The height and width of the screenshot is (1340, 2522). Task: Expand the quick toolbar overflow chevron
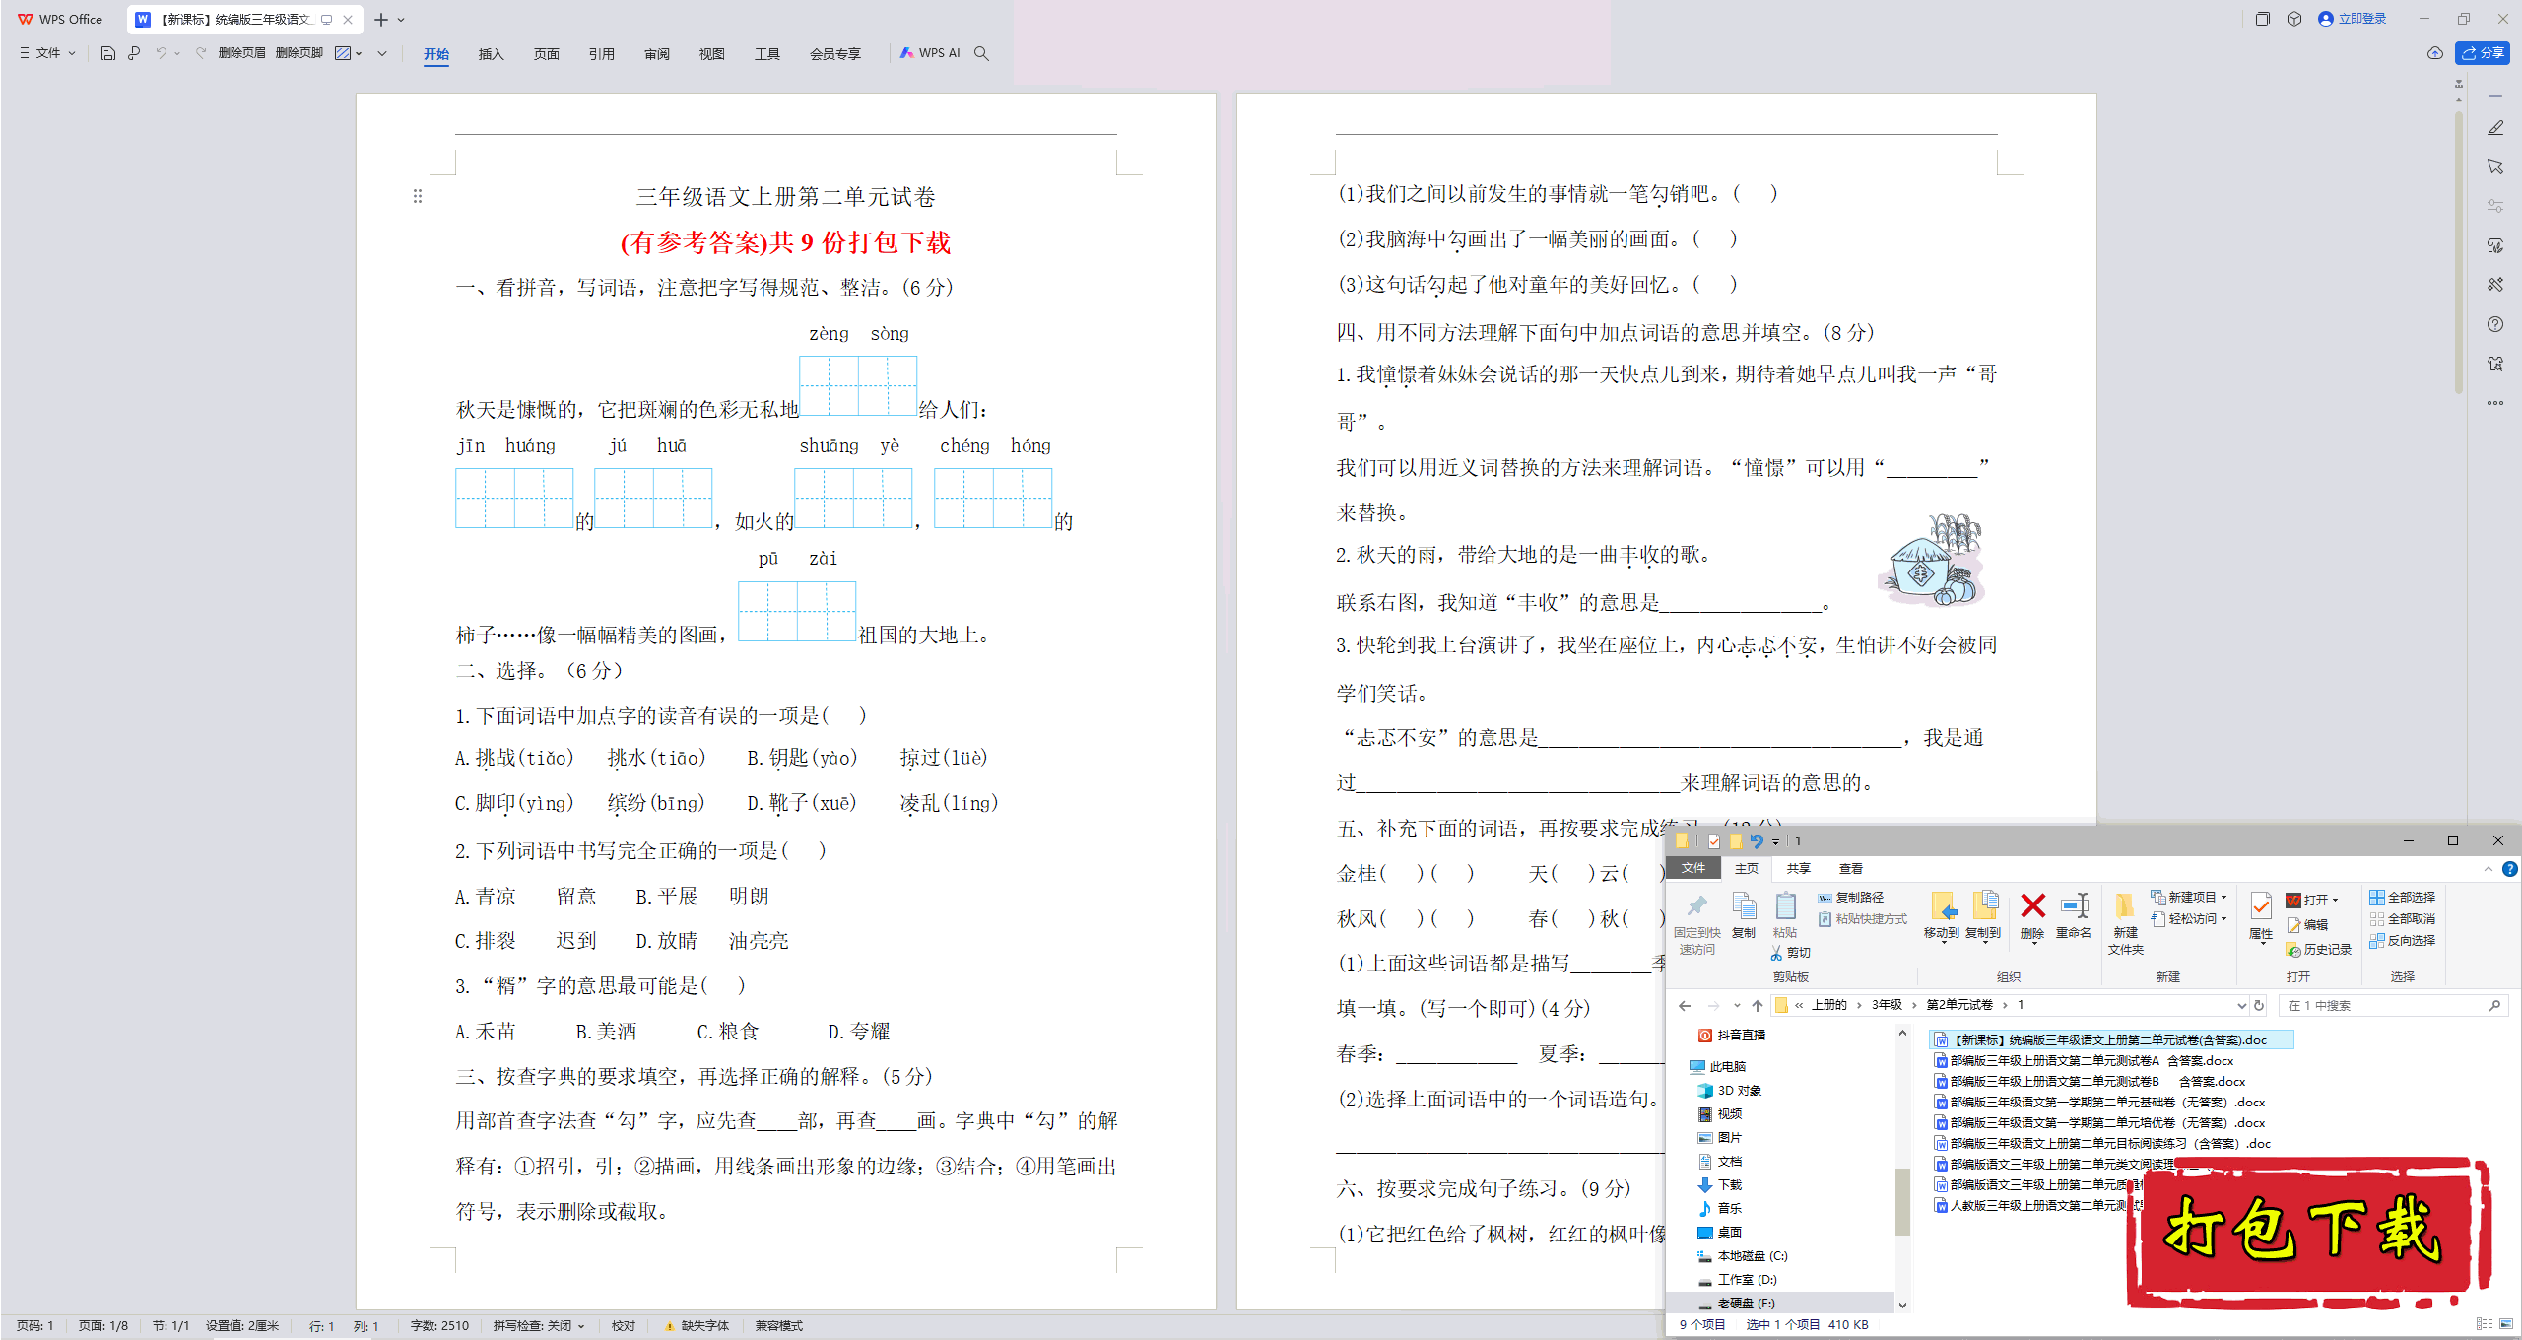382,53
